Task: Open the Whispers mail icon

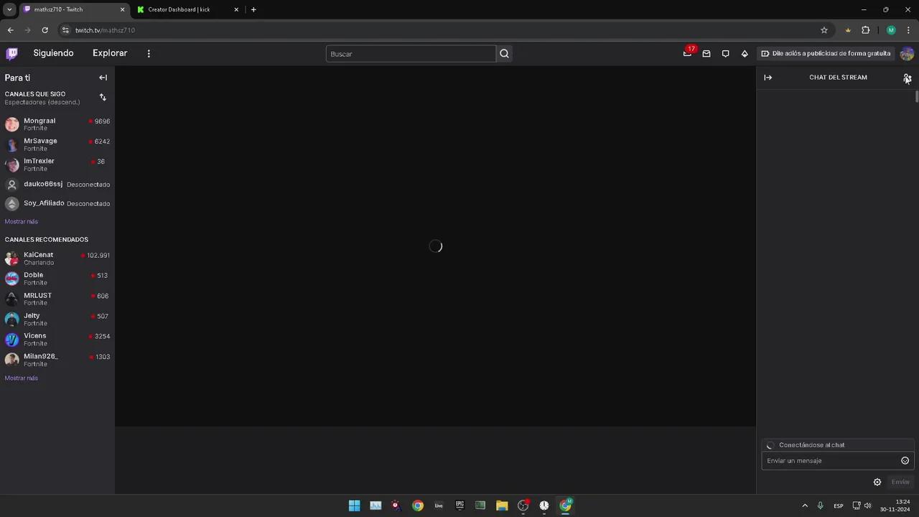Action: click(706, 53)
